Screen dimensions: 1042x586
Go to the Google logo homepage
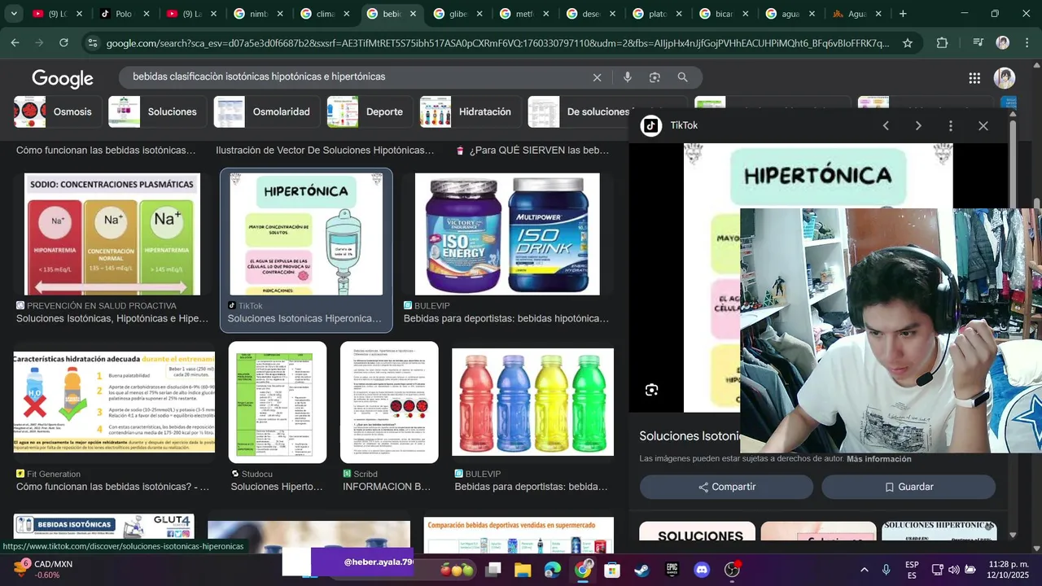point(63,78)
